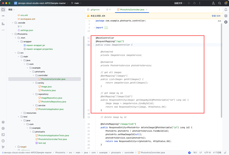Collapse the PhotoArts folder
The width and height of the screenshot is (229, 155).
12,34
